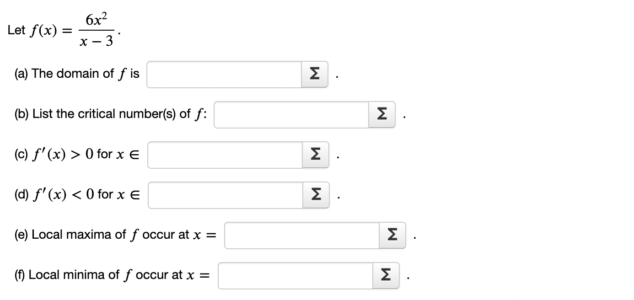Click the local minima answer input box
Viewport: 634px width, 300px height.
click(295, 275)
